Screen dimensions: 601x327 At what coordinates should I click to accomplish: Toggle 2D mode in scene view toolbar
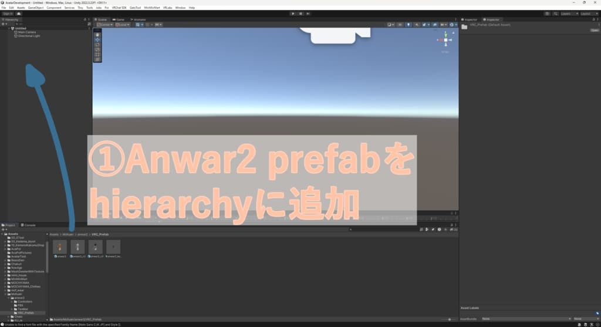pyautogui.click(x=400, y=25)
